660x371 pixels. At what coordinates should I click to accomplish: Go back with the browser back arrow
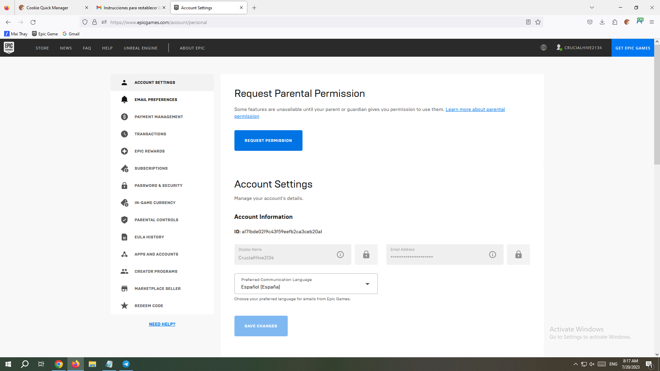[x=8, y=22]
